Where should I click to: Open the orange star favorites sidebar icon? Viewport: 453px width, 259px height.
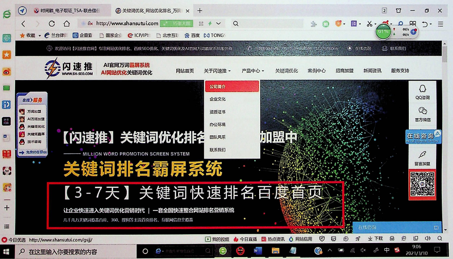pyautogui.click(x=7, y=55)
